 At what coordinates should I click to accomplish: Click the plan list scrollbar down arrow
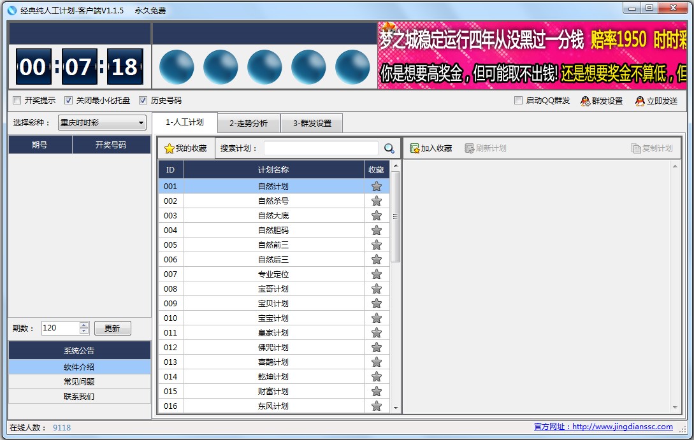pos(396,408)
